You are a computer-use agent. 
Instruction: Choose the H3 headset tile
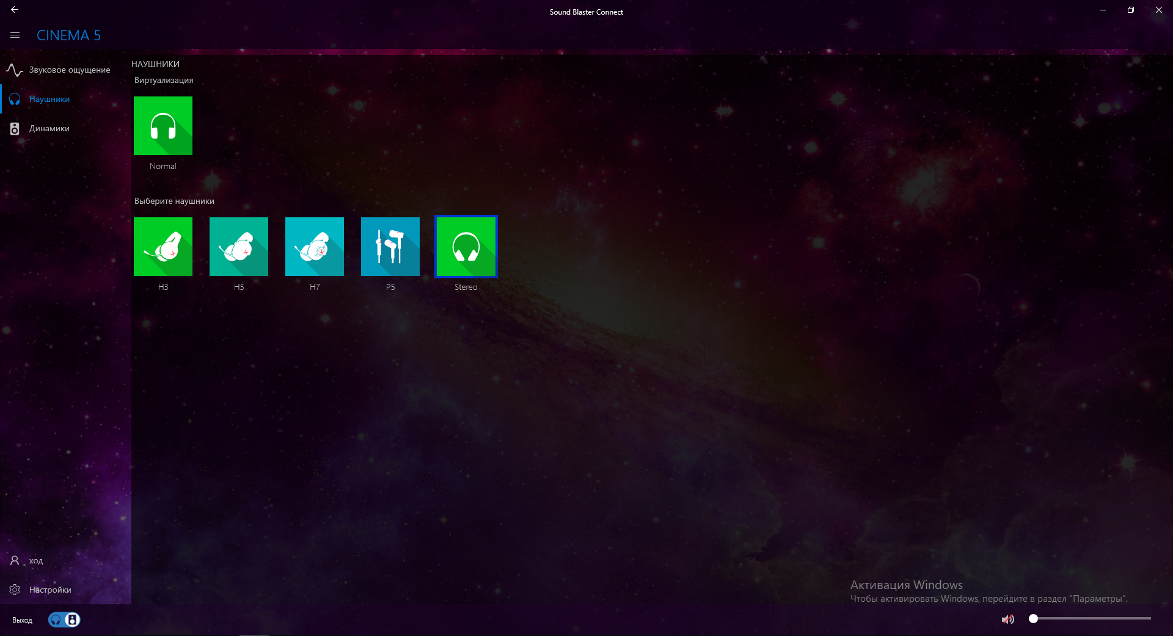coord(163,247)
